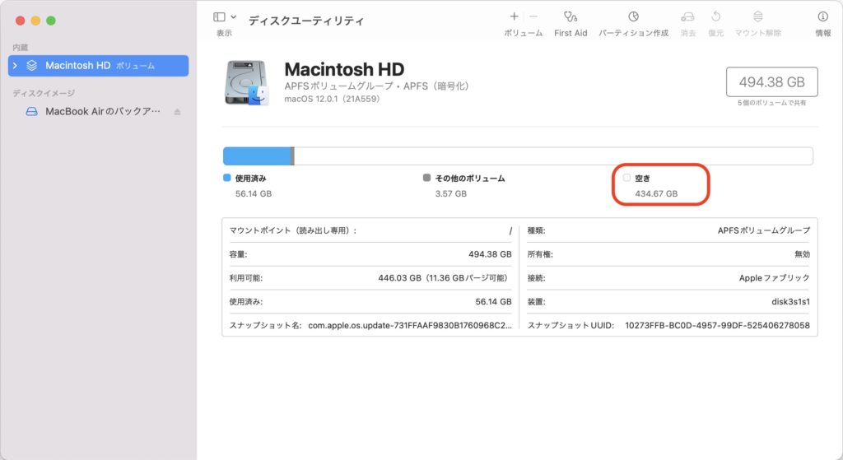Click the gray その他のボリューム color swatch
Viewport: 843px width, 460px height.
pyautogui.click(x=427, y=178)
